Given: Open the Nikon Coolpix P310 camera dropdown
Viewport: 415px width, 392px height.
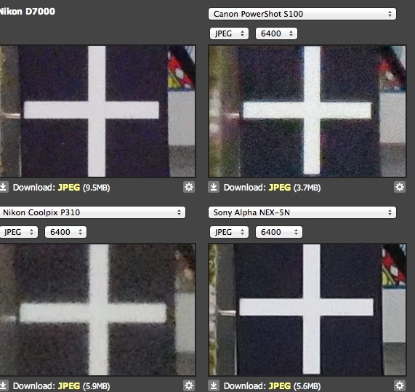Looking at the screenshot, I should coord(92,212).
